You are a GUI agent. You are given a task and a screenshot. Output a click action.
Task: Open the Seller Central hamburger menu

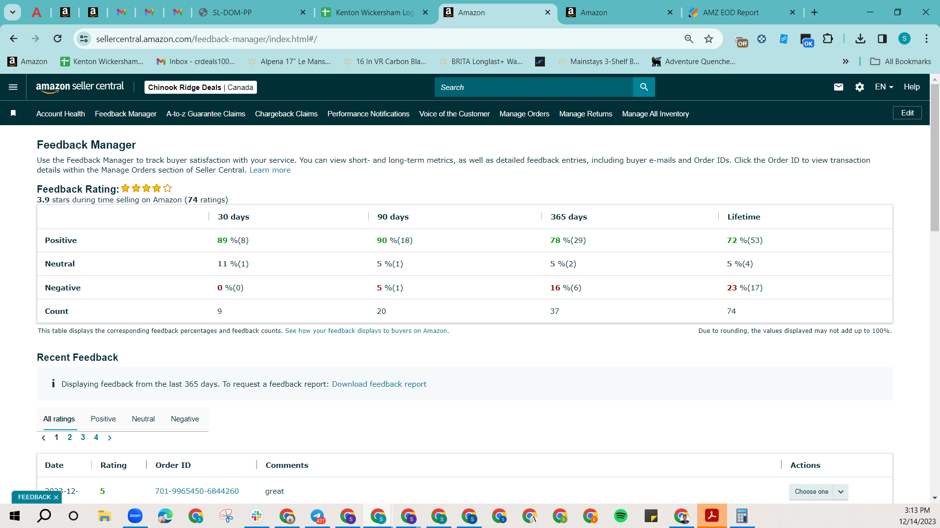click(x=13, y=87)
